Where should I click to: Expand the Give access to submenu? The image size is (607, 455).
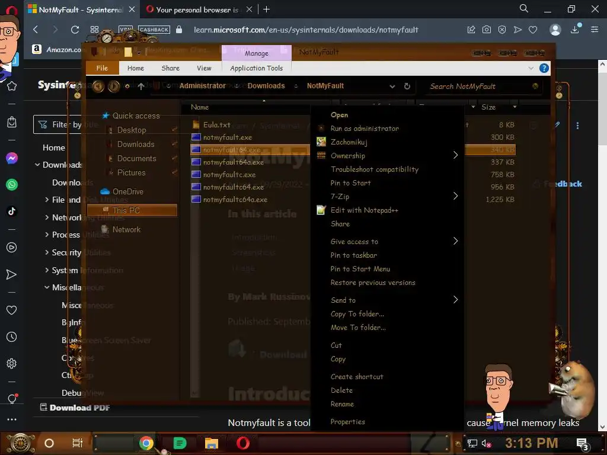[x=455, y=241]
